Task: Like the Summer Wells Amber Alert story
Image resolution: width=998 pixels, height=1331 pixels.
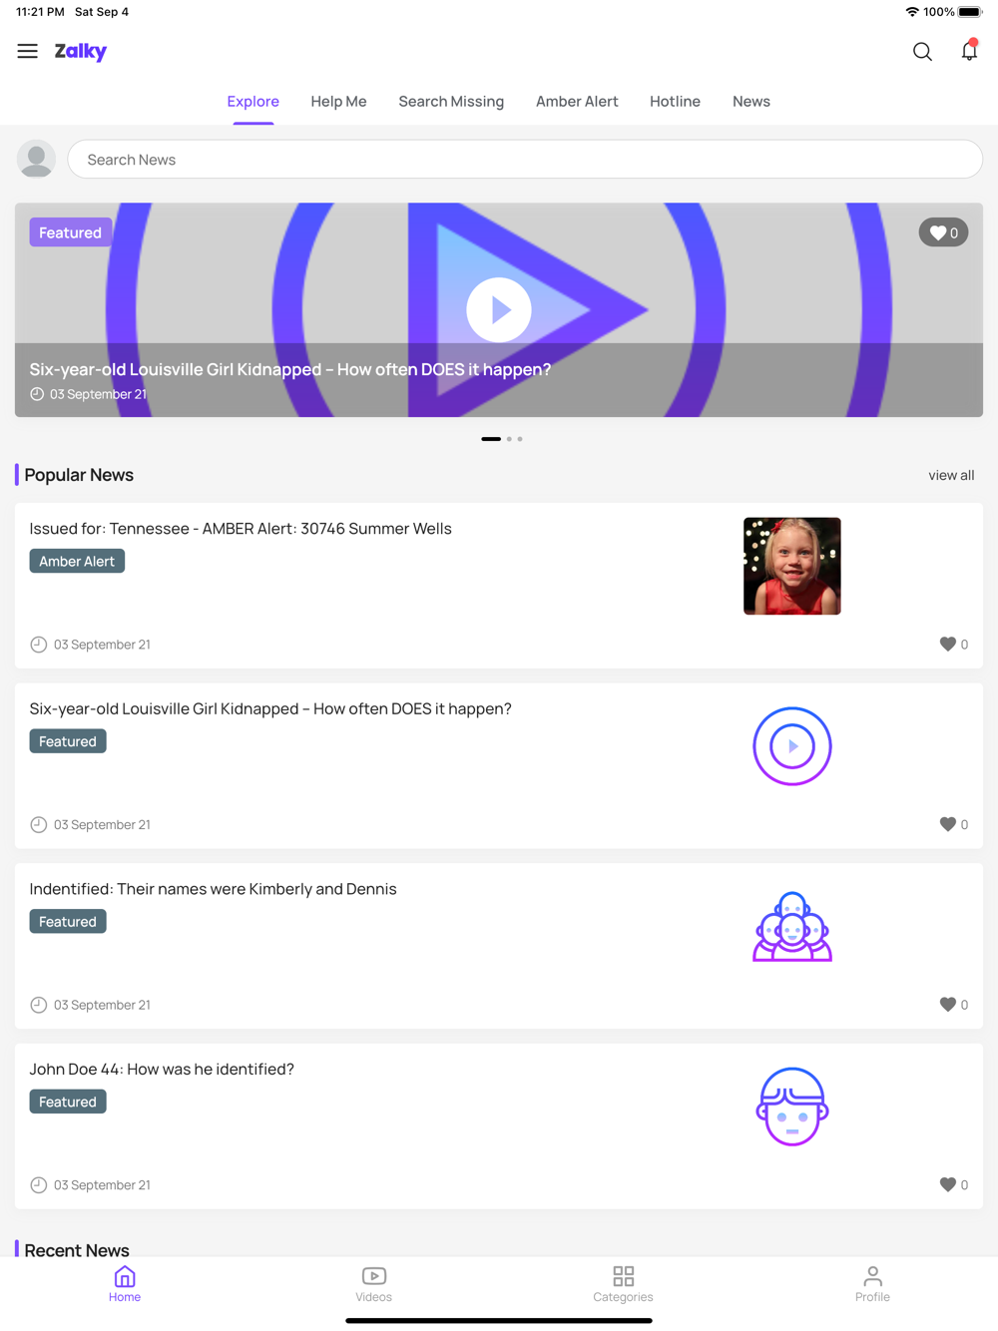Action: (954, 645)
